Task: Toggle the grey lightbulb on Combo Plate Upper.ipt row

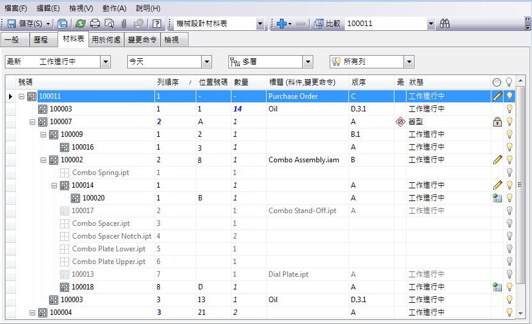Action: click(x=509, y=261)
